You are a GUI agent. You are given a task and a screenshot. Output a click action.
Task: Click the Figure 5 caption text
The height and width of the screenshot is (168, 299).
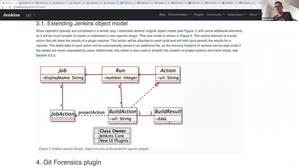tap(94, 149)
